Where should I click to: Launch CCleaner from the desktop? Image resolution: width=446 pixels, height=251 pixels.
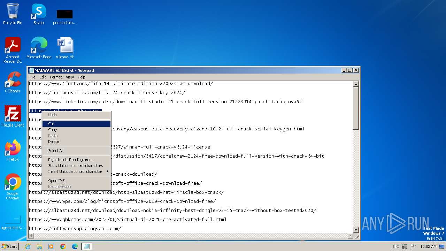tap(13, 82)
